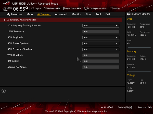Switch to EzMode(F7)
This screenshot has width=153, height=114.
125,107
